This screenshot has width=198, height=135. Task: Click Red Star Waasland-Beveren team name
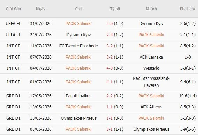pyautogui.click(x=151, y=82)
